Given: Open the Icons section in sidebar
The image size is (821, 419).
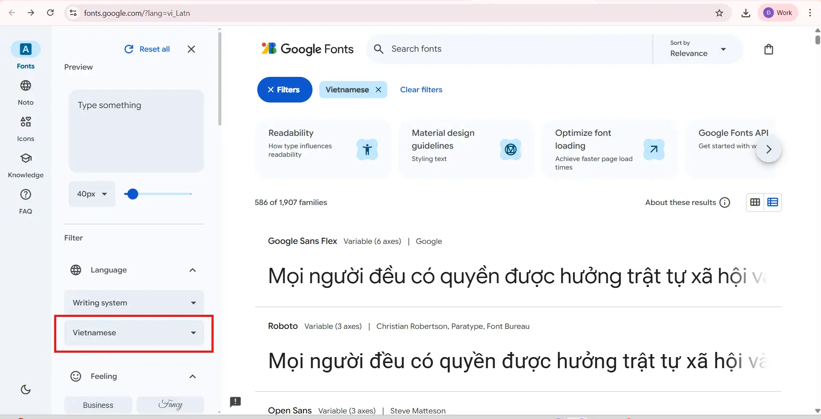Looking at the screenshot, I should (26, 129).
